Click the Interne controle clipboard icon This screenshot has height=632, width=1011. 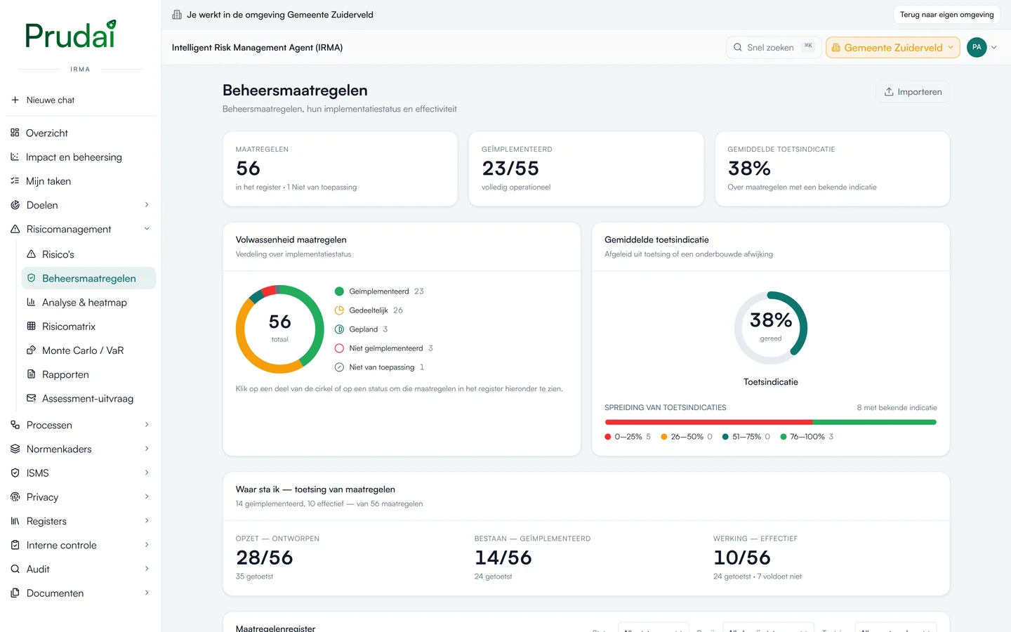pyautogui.click(x=15, y=545)
